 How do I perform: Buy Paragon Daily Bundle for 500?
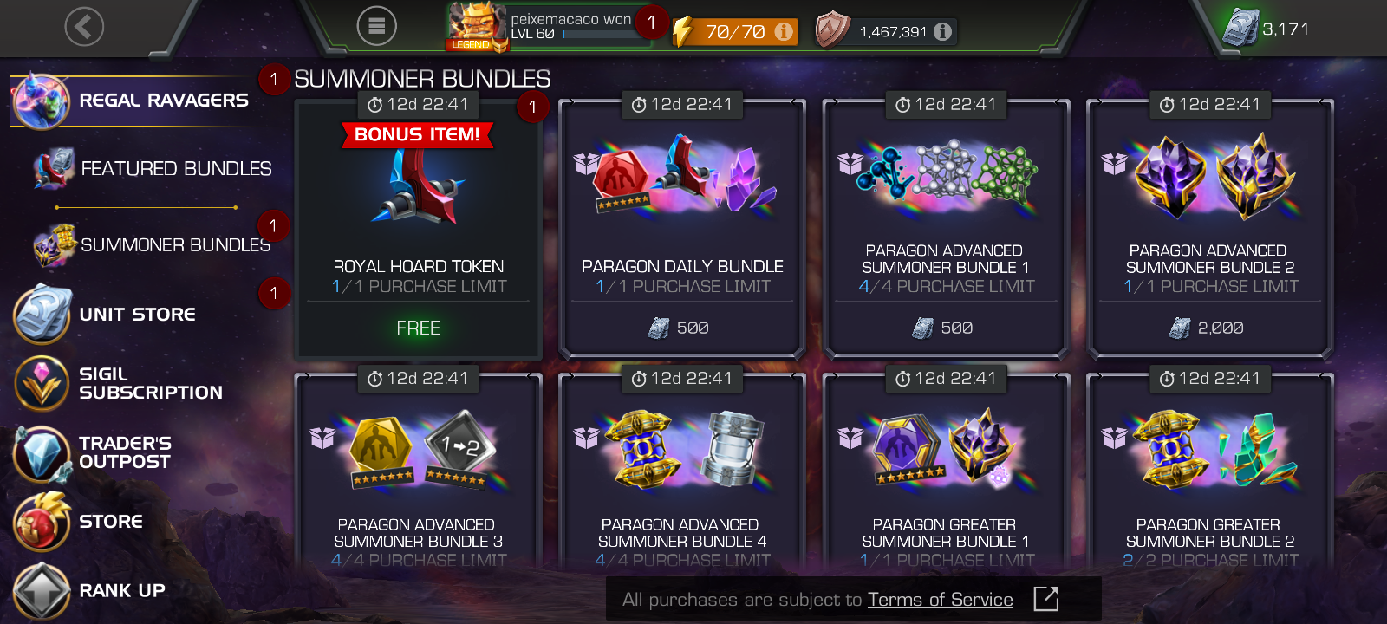coord(682,328)
